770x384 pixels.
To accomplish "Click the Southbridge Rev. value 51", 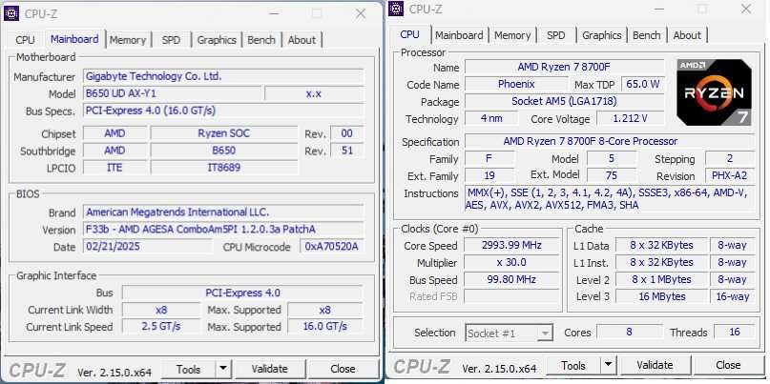I will pyautogui.click(x=347, y=151).
